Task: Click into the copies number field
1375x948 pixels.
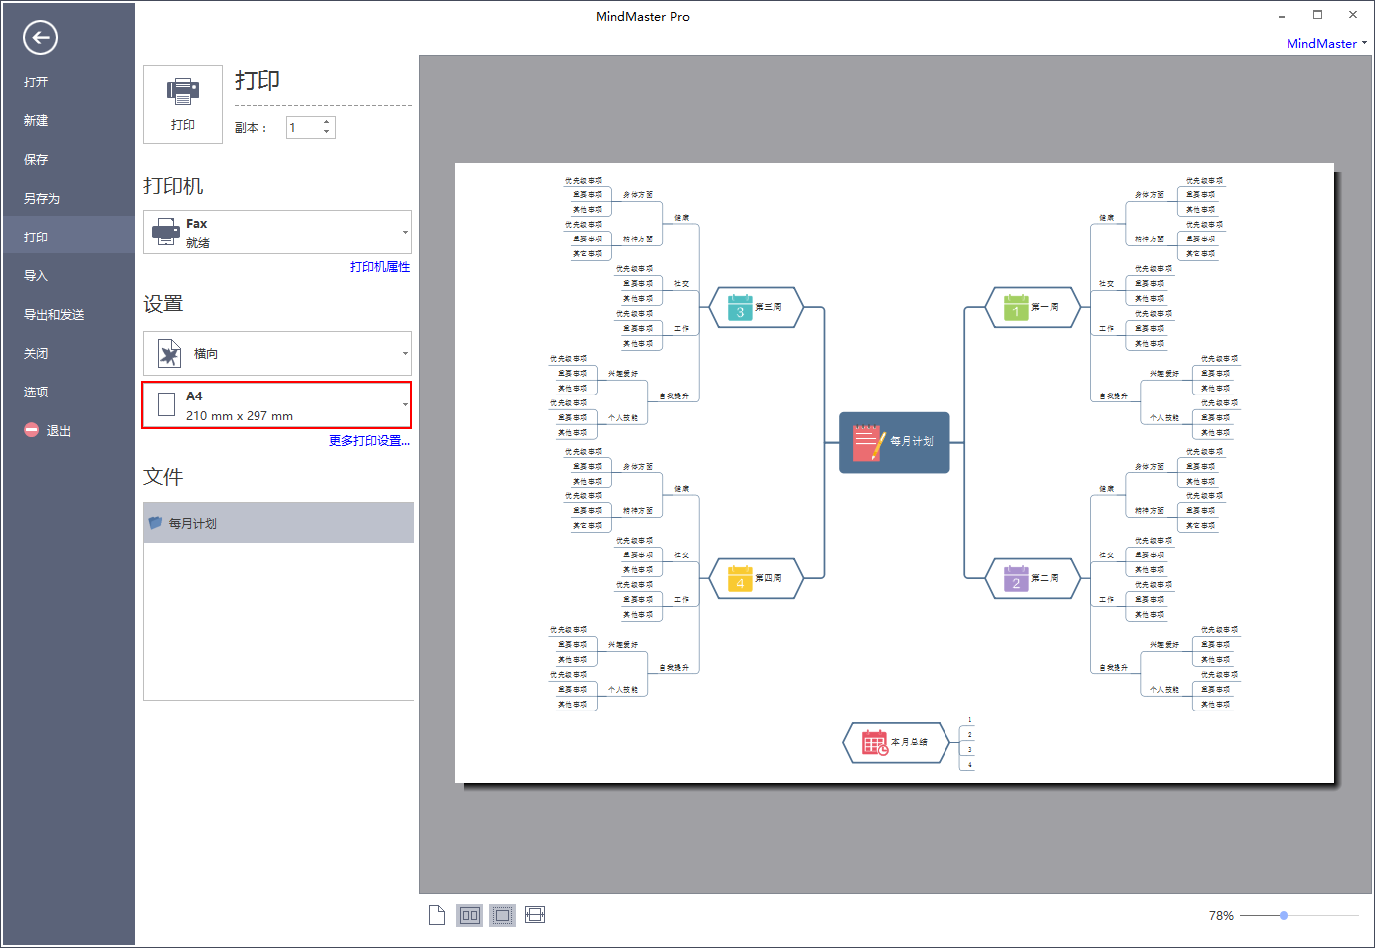Action: 303,127
